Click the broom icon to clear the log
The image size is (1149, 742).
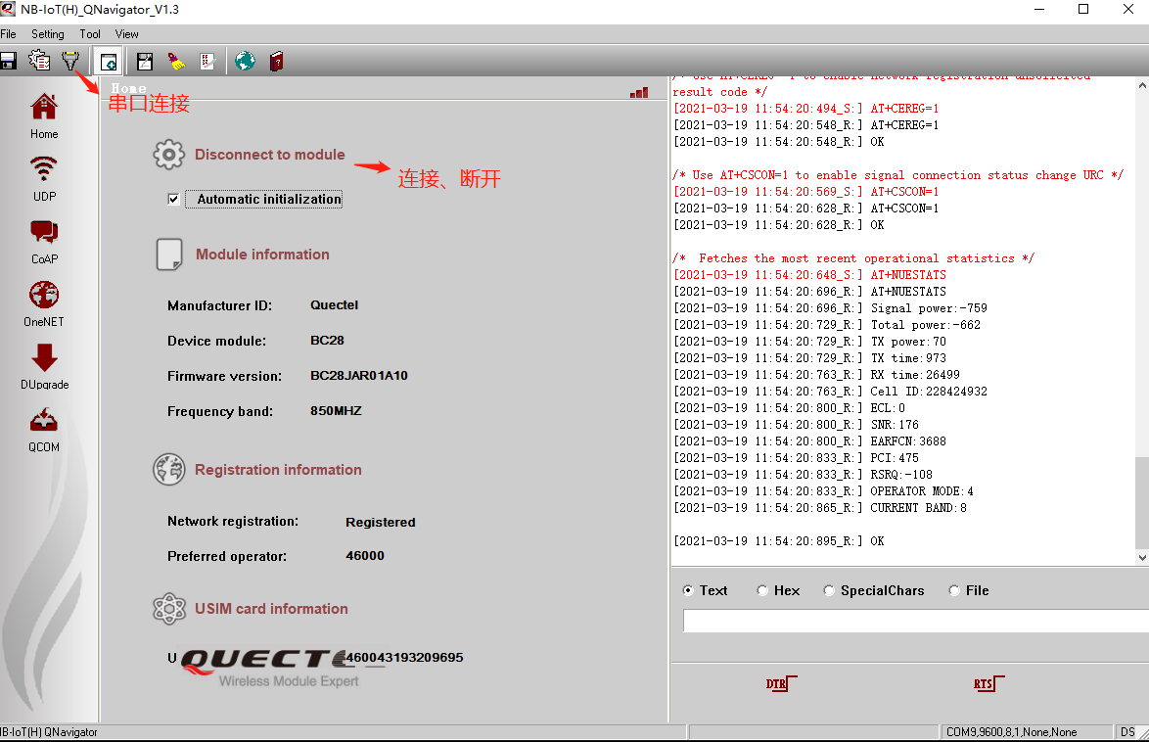point(178,61)
